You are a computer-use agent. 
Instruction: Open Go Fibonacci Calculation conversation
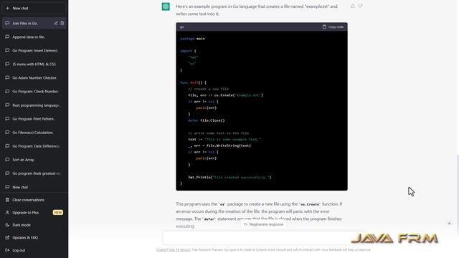point(34,132)
